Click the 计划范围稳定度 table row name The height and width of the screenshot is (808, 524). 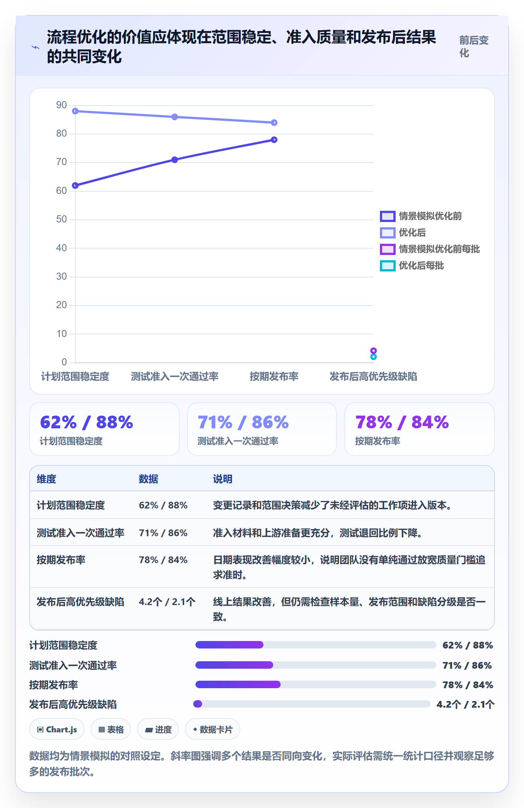71,505
